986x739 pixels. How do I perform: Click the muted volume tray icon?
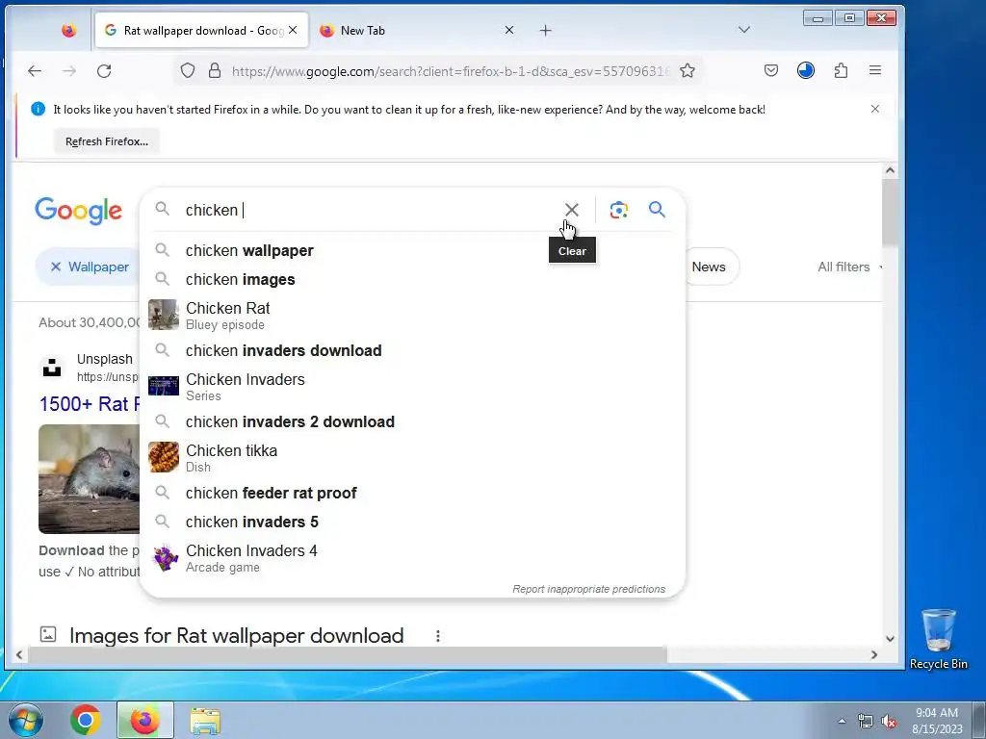pos(889,721)
